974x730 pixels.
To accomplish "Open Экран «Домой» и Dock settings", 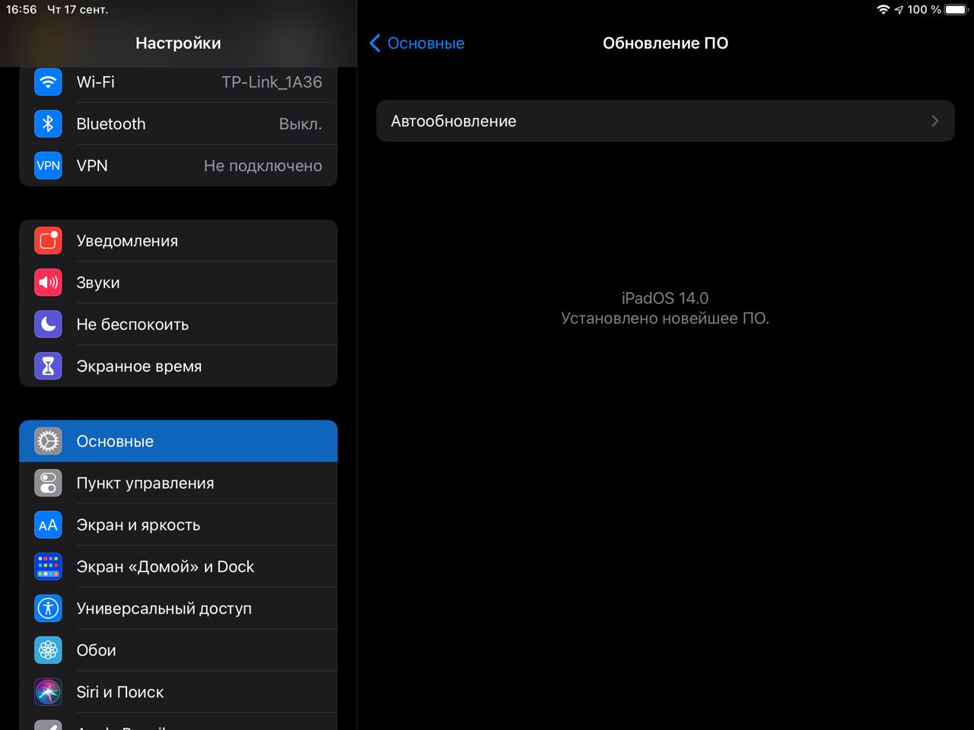I will [x=178, y=567].
